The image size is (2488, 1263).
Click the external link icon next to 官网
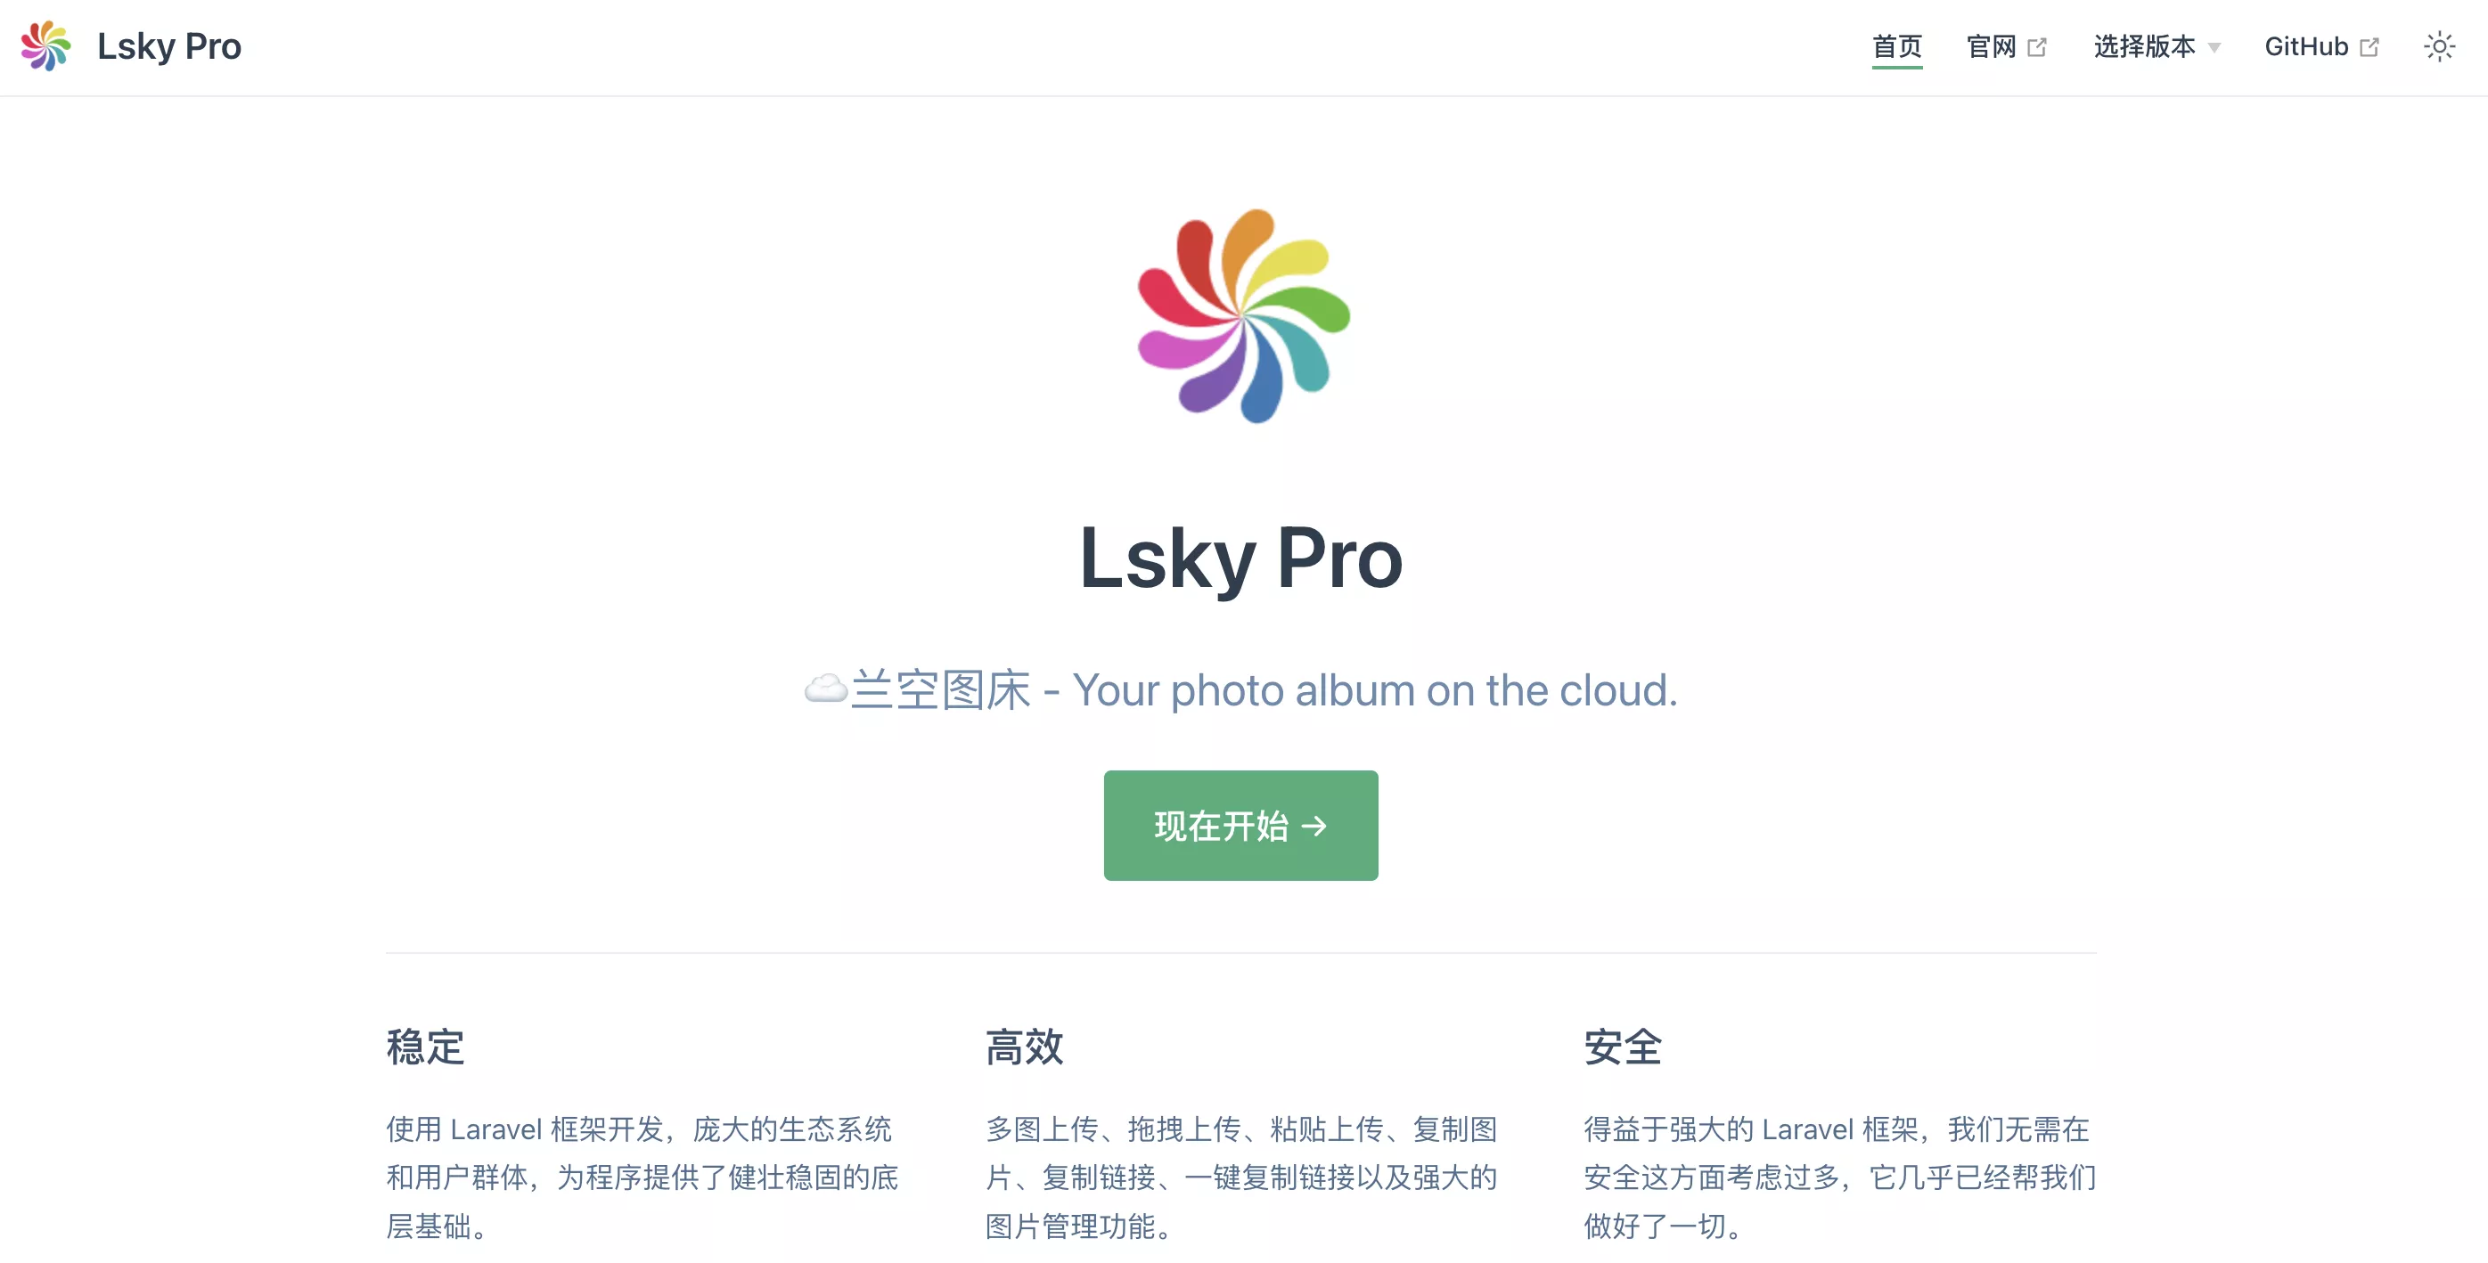pyautogui.click(x=2036, y=46)
